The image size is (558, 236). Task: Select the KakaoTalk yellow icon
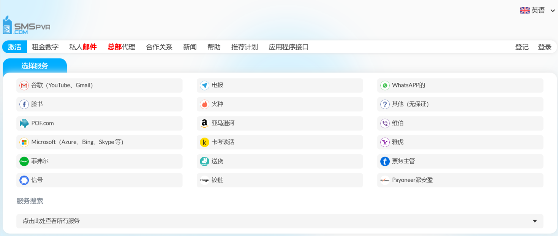[x=204, y=142]
